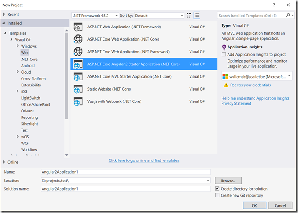
Task: Expand the Windows tree node
Action: [18, 46]
